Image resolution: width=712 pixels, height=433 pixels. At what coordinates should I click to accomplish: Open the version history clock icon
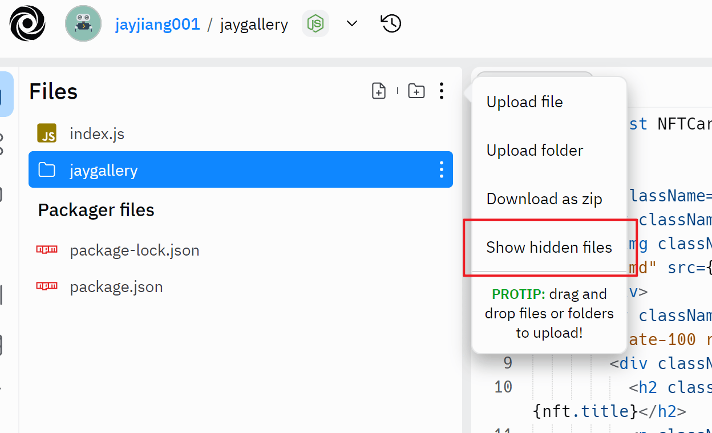coord(391,23)
